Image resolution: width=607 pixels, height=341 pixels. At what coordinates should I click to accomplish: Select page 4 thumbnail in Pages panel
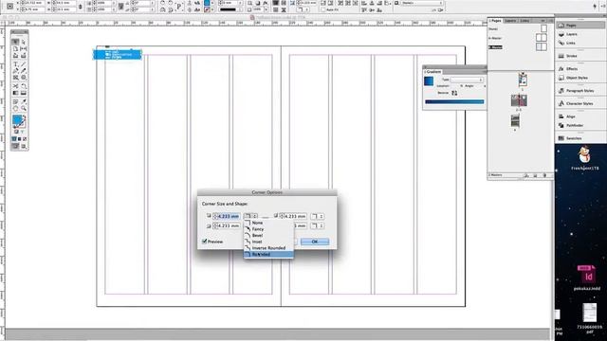coord(515,121)
